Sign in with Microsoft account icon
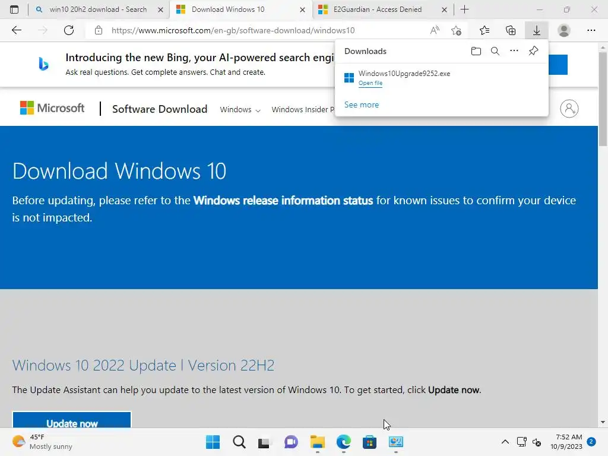Image resolution: width=608 pixels, height=456 pixels. [569, 109]
